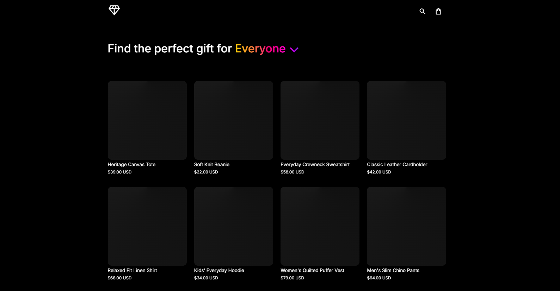560x291 pixels.
Task: Open Relaxed Fit Linen Shirt image
Action: point(147,226)
